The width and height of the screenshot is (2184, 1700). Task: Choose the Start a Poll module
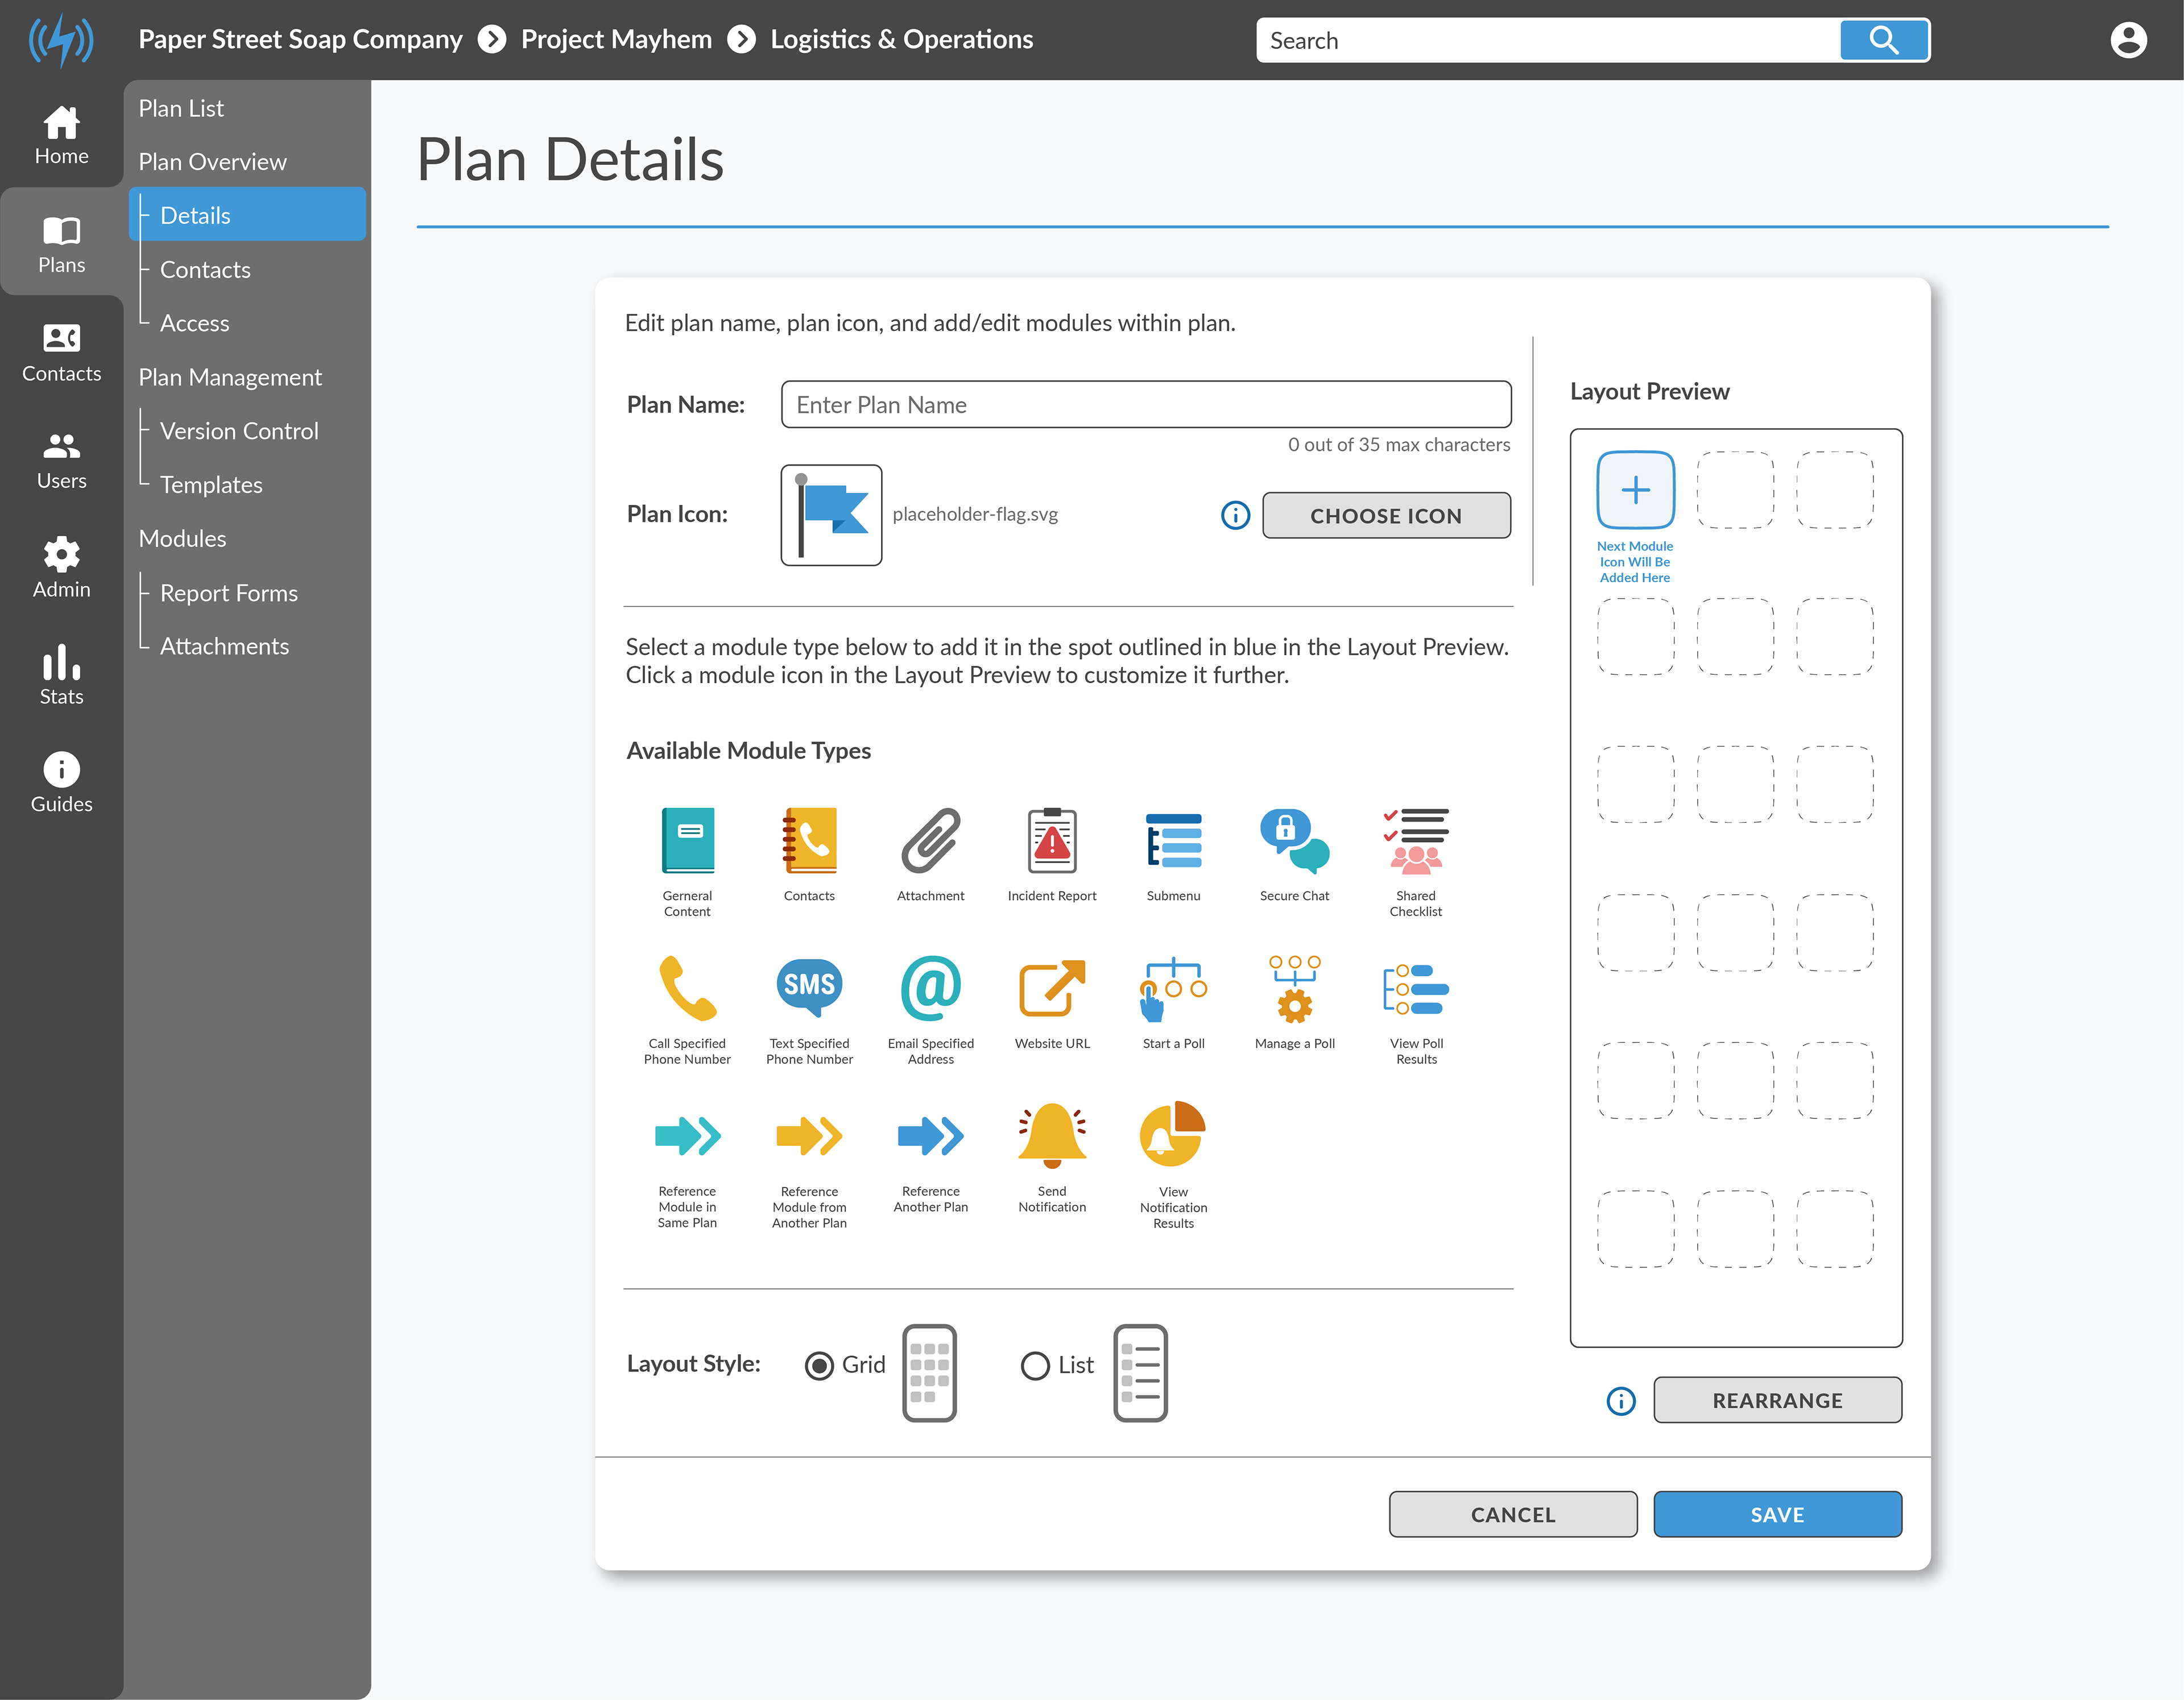[1172, 988]
